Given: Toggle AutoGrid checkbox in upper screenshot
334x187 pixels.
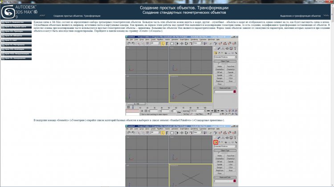Looking at the screenshot, I should point(219,64).
